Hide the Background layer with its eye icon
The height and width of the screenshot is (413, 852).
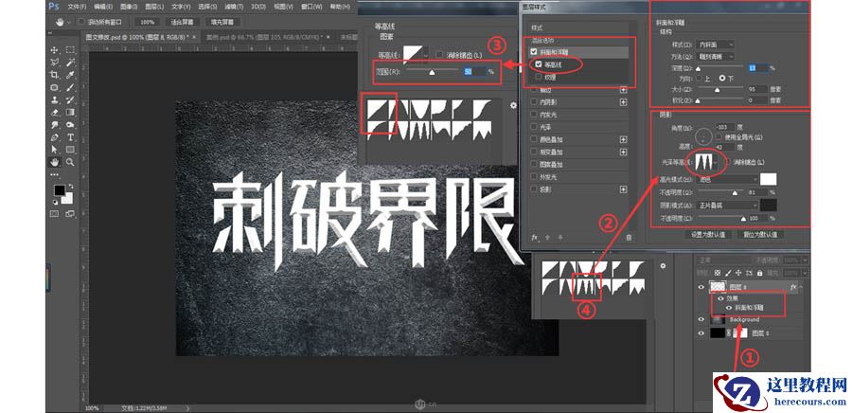pos(701,319)
